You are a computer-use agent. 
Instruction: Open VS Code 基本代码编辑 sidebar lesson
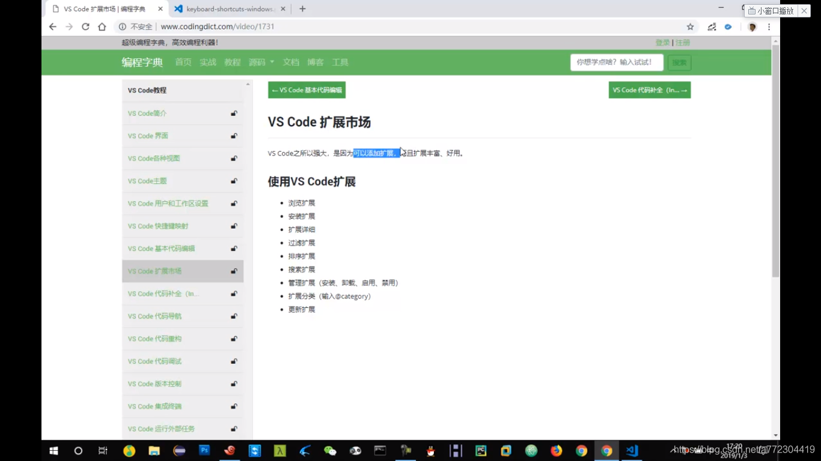click(161, 249)
